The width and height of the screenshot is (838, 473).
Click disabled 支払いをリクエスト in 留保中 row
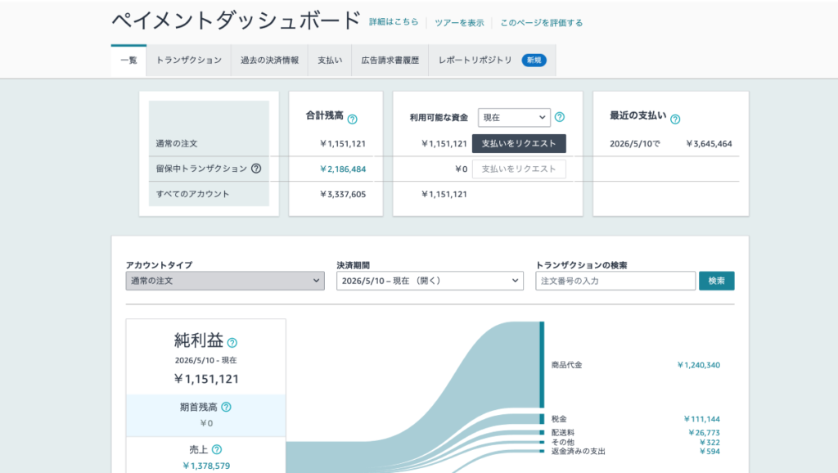coord(519,169)
